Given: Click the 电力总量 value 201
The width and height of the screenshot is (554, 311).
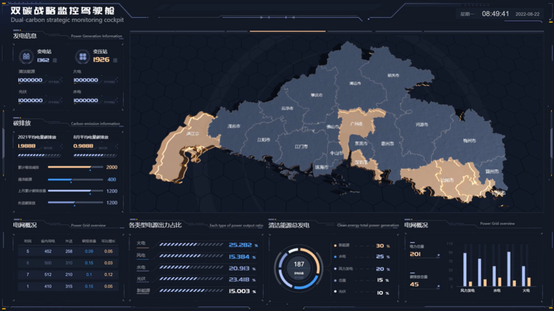Looking at the screenshot, I should 415,254.
